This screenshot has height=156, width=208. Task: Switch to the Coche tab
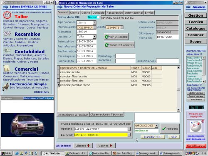[86, 12]
